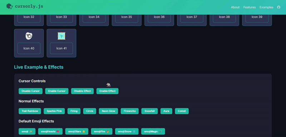Select the emojiFire button

[x=102, y=131]
